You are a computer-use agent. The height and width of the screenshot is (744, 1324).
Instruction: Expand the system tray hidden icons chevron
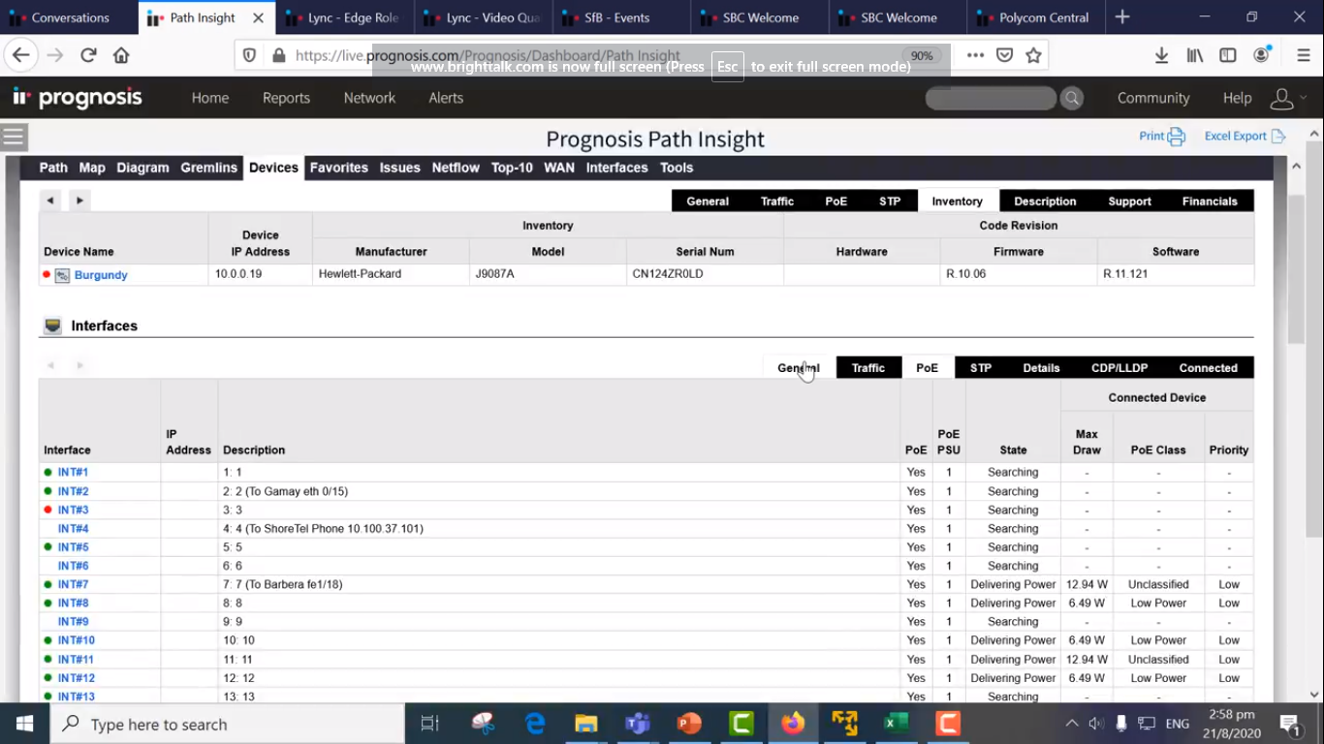click(1071, 724)
